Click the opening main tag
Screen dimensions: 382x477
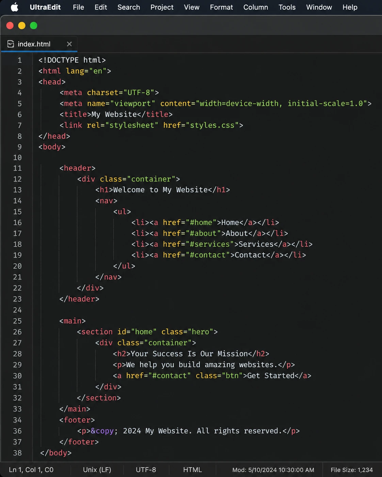pyautogui.click(x=73, y=321)
